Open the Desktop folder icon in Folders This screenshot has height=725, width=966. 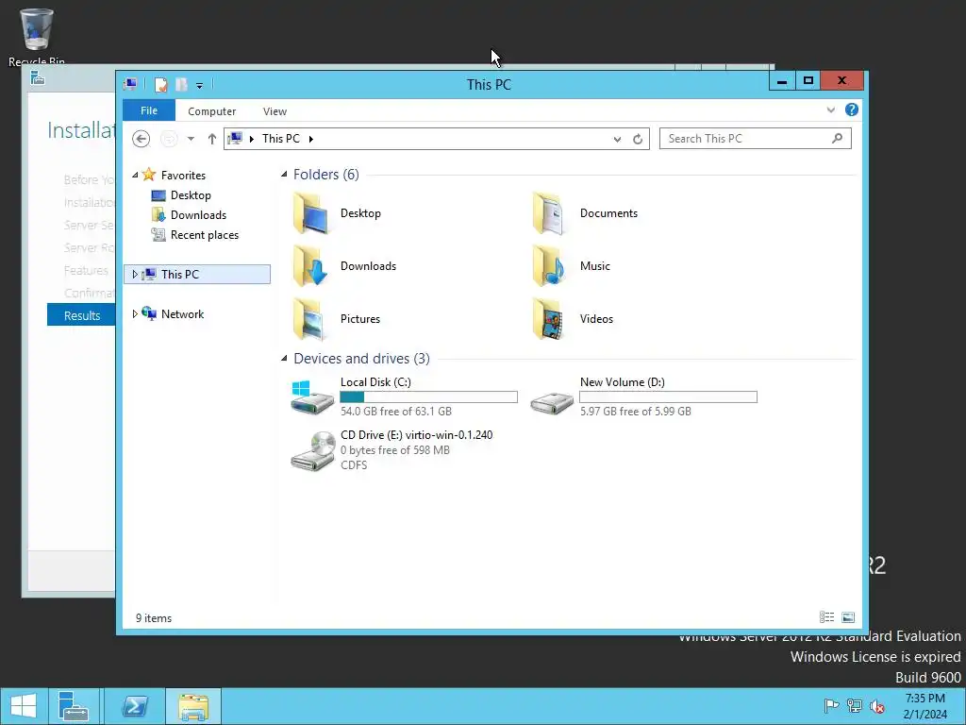pos(310,213)
